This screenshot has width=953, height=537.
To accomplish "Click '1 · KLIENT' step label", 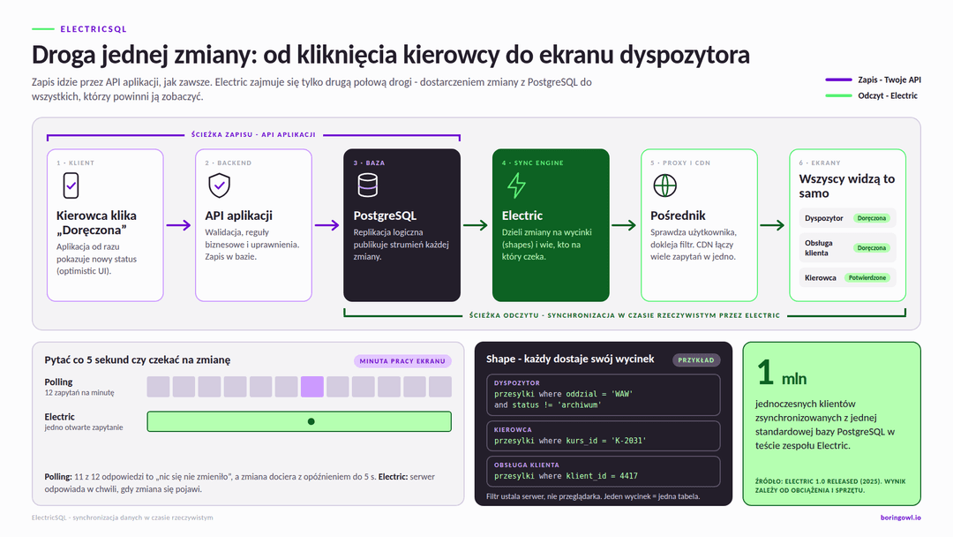I will 75,163.
